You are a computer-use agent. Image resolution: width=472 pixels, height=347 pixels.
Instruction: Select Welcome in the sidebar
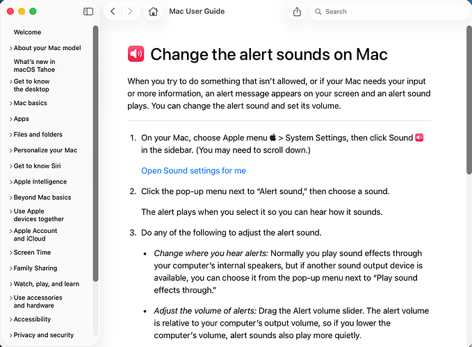27,32
